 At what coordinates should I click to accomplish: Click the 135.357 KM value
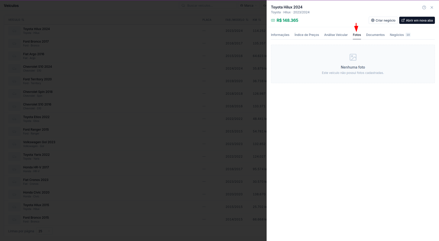(x=259, y=43)
